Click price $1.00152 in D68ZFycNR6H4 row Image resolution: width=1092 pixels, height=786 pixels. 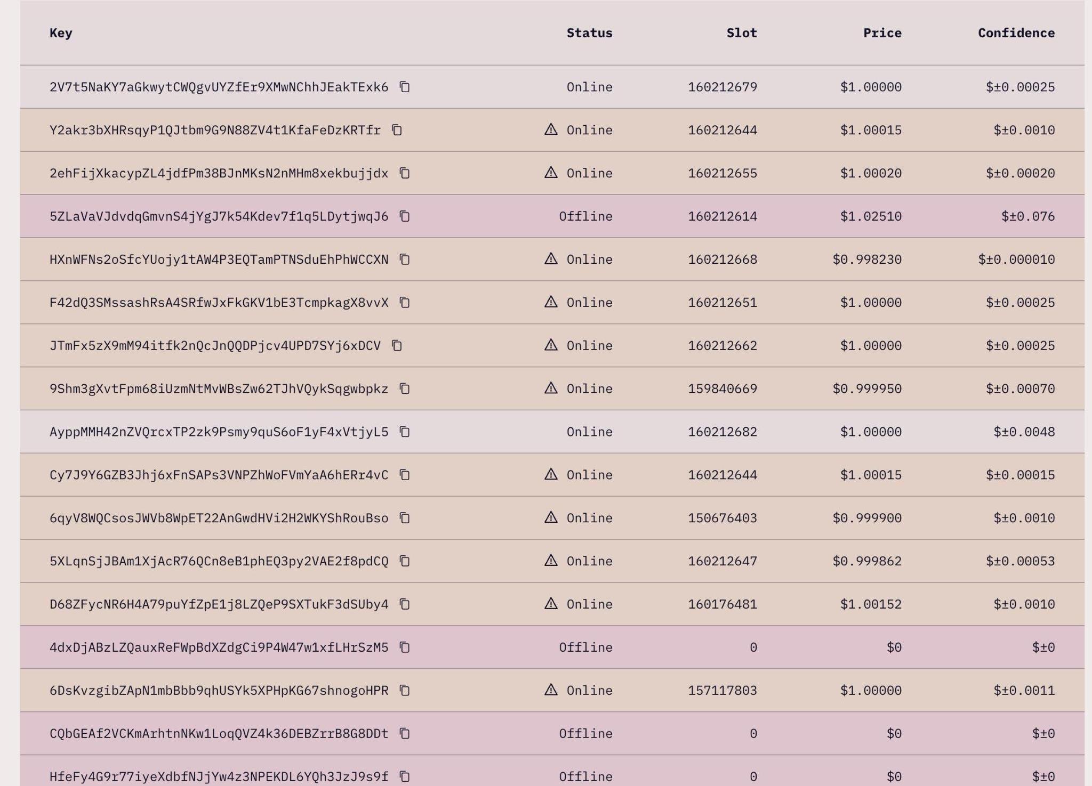coord(871,604)
